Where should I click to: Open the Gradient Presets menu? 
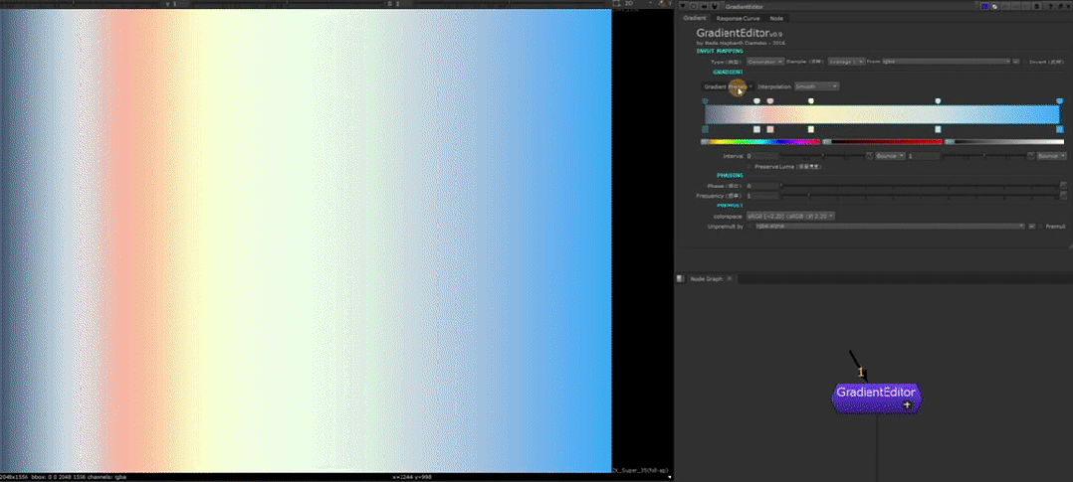728,86
